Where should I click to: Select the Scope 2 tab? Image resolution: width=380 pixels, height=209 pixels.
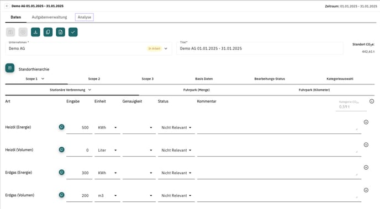point(94,79)
